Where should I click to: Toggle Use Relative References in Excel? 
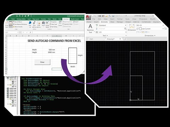tap(20, 24)
